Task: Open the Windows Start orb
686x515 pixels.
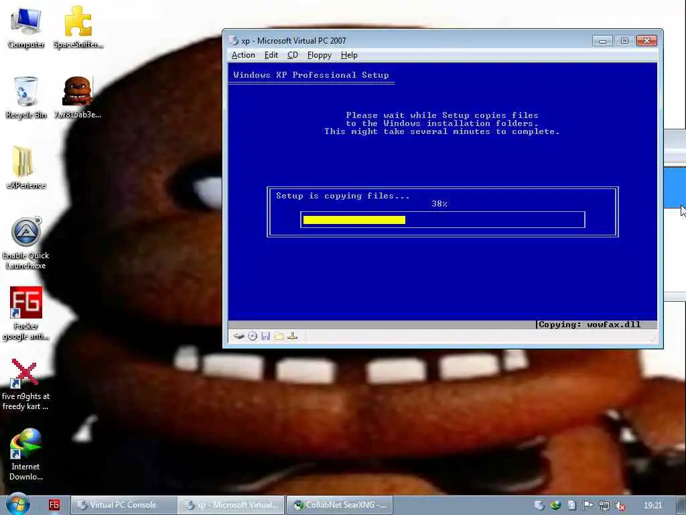Action: click(x=18, y=504)
